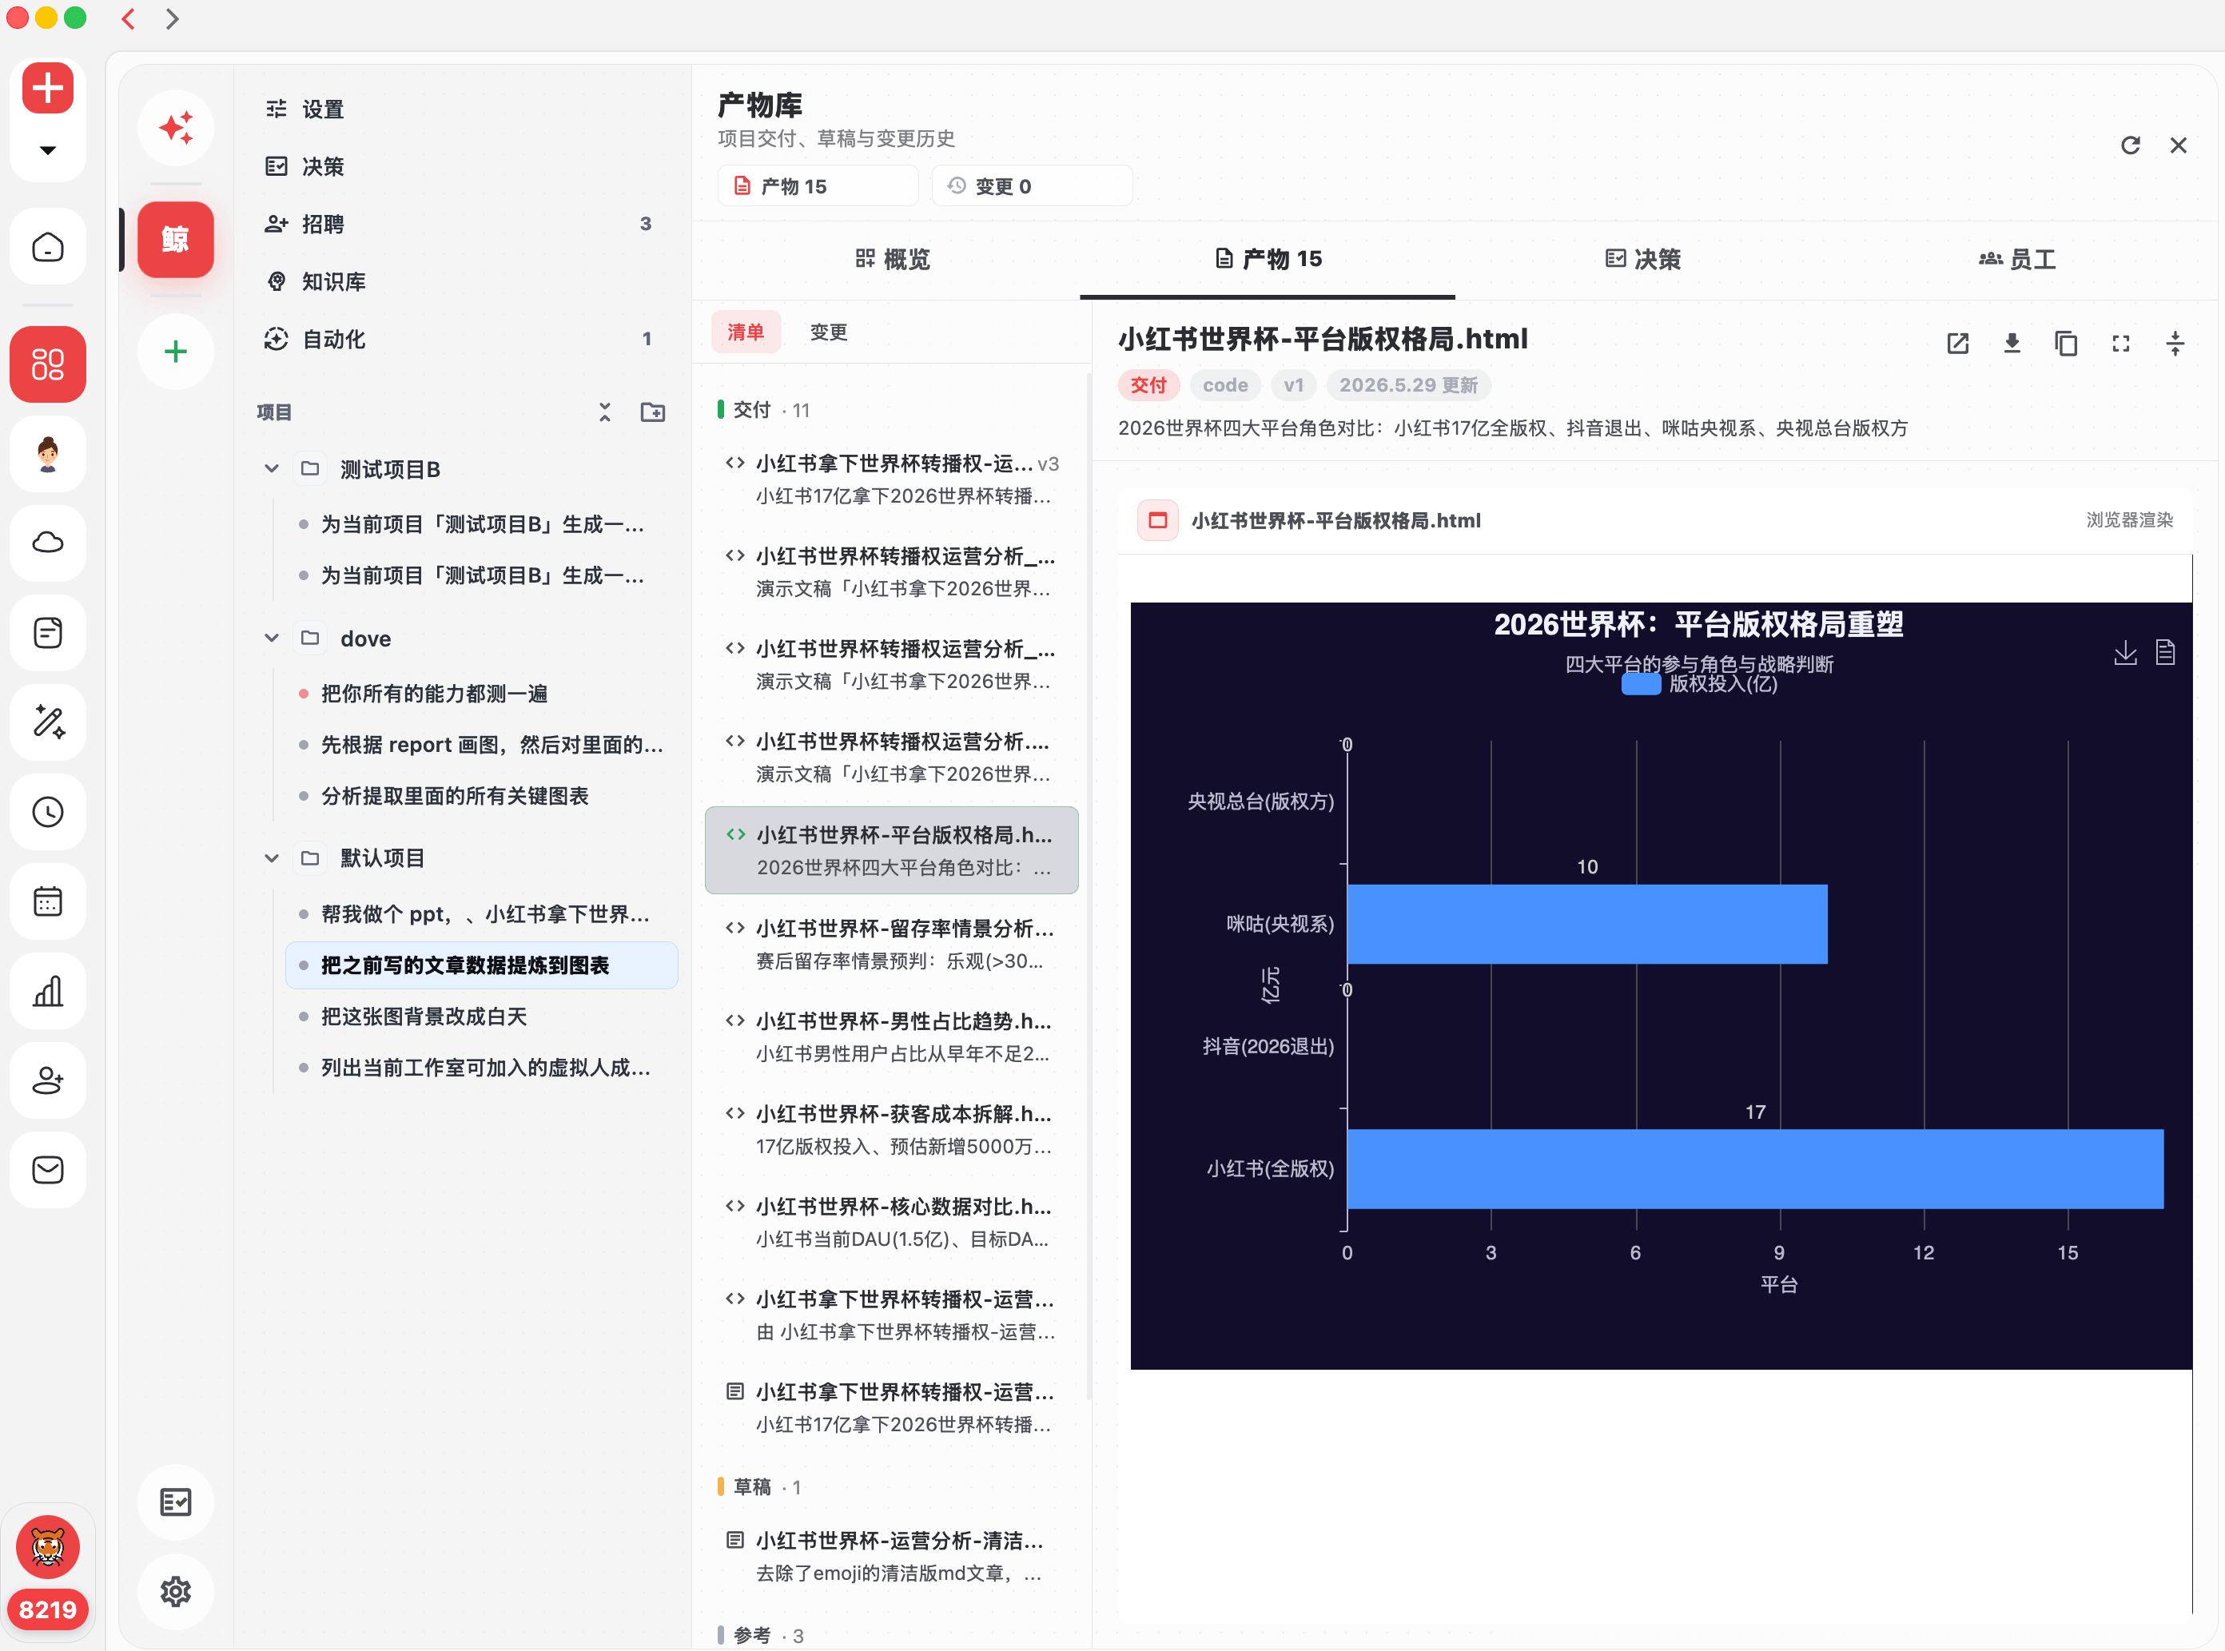Viewport: 2225px width, 1651px height.
Task: Click the sparkle AI icon
Action: click(176, 128)
